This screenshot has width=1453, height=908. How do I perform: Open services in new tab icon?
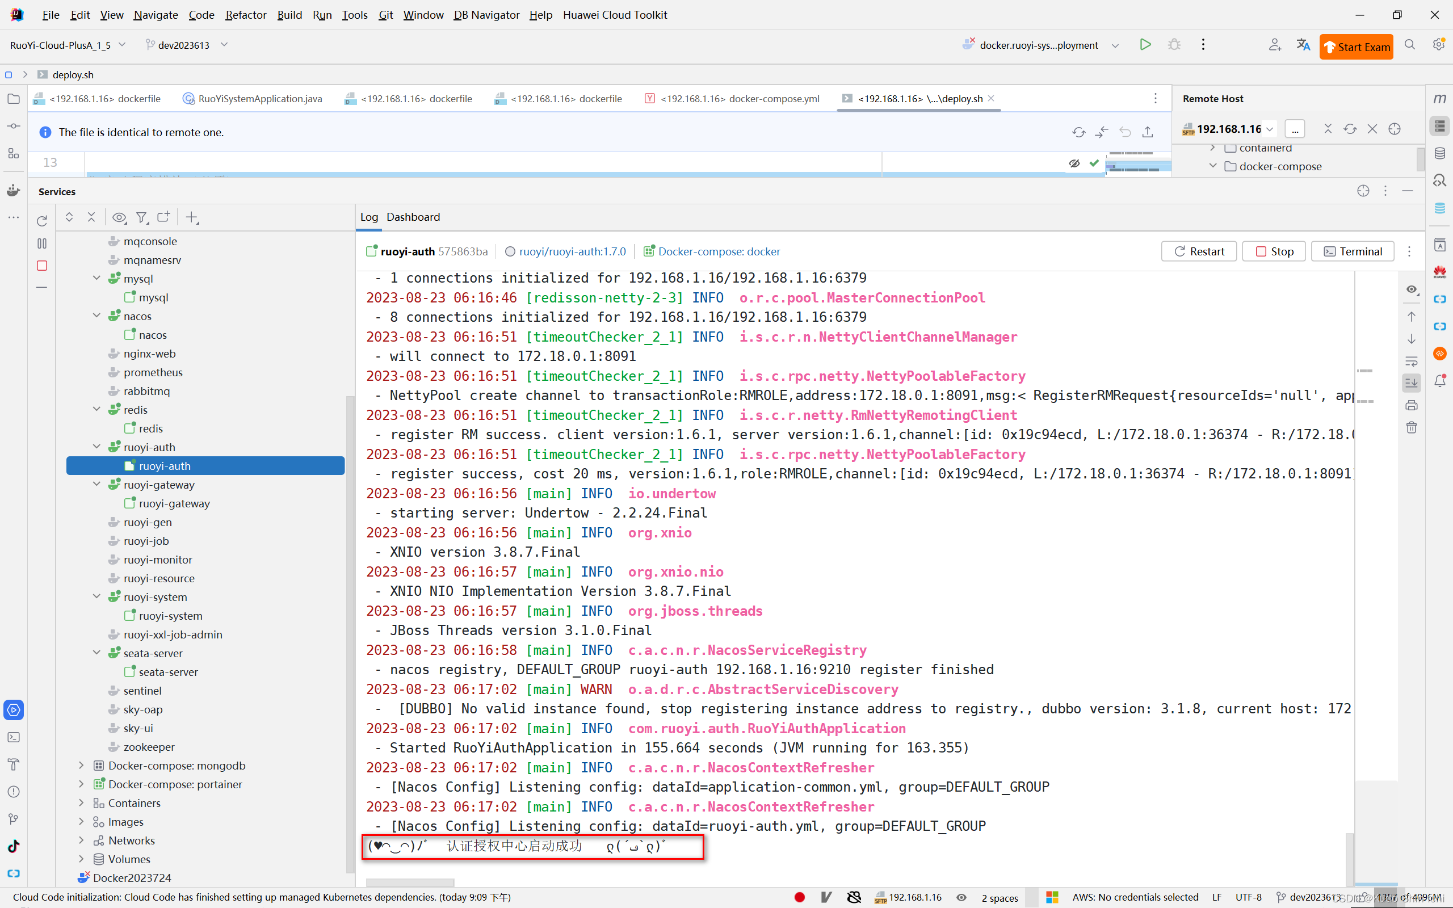[163, 217]
